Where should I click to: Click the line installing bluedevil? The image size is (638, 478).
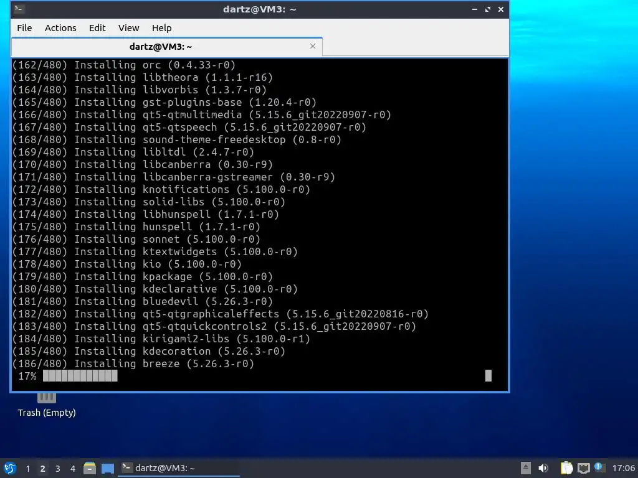(143, 302)
